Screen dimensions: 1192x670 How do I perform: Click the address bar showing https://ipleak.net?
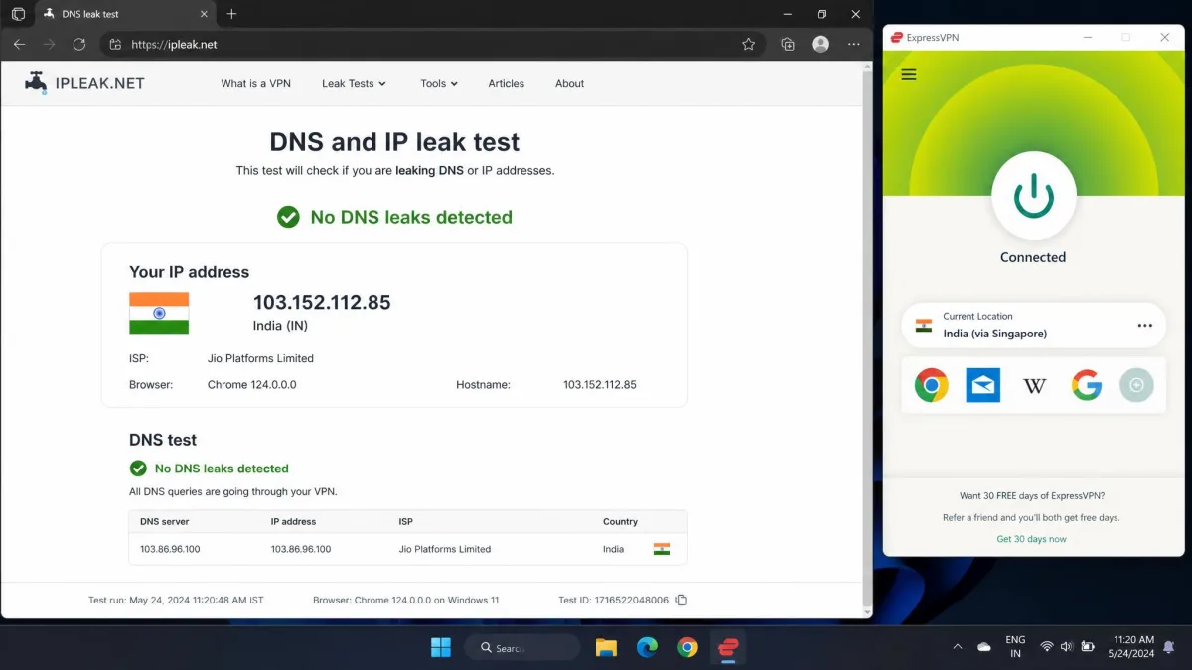[433, 44]
